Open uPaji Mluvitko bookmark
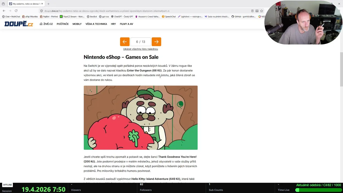 pos(30,17)
